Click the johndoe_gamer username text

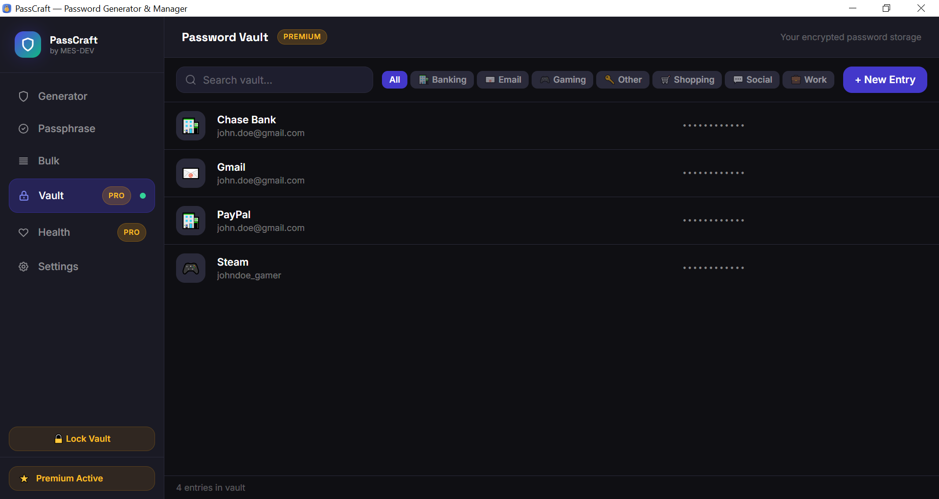[x=249, y=275]
